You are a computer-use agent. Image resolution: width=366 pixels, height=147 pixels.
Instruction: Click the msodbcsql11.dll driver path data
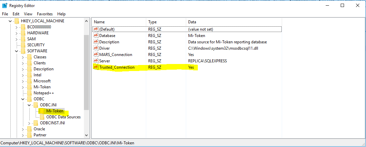click(x=223, y=48)
